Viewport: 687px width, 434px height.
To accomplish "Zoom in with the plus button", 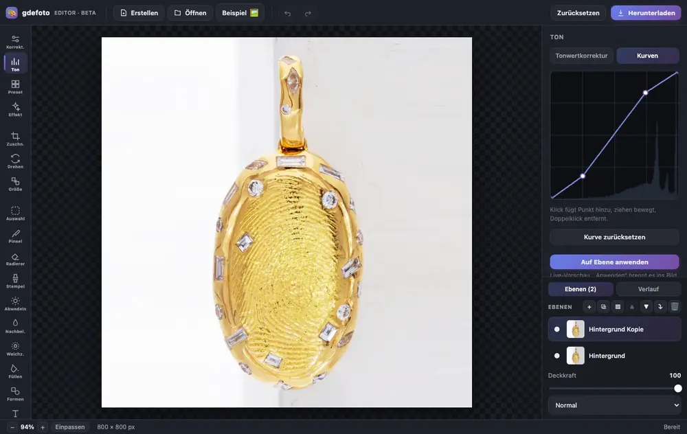I will point(43,427).
